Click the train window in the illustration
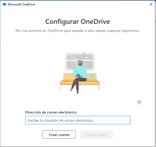This screenshot has width=156, height=147. pos(80,62)
